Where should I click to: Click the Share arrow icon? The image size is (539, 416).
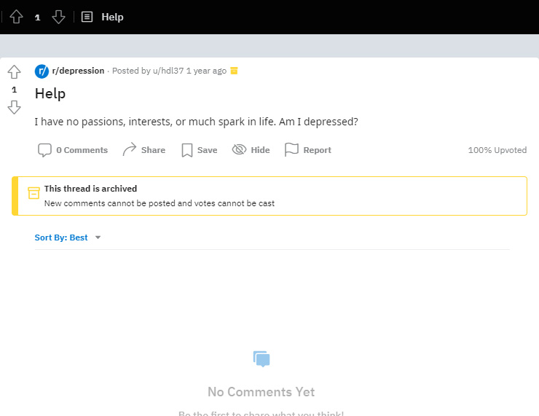point(130,149)
